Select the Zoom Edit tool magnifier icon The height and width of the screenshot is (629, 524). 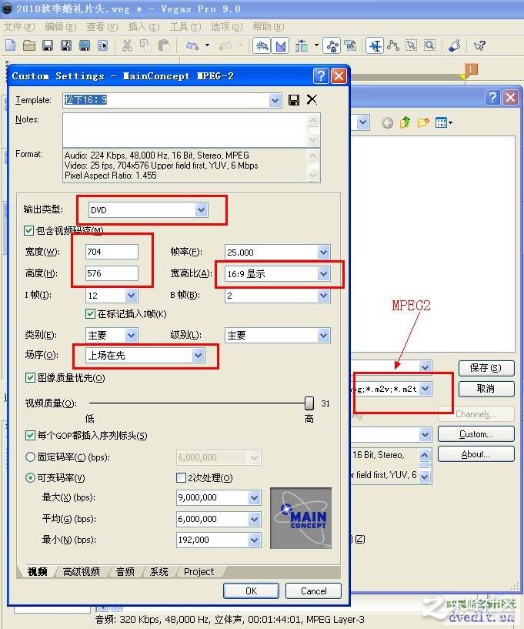pos(430,45)
